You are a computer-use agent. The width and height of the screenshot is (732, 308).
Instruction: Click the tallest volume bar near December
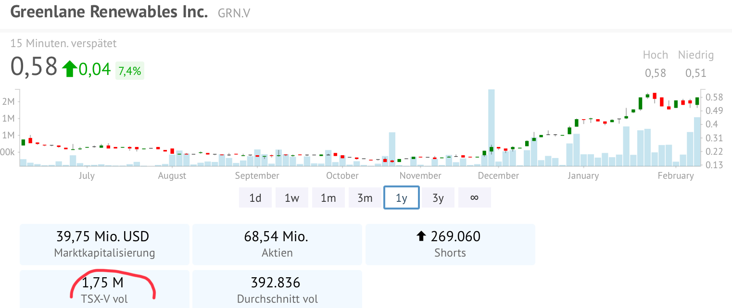click(491, 127)
